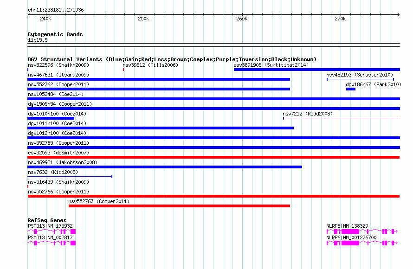This screenshot has width=413, height=269.
Task: Click the NLRP6|NM_001276700 gene label
Action: coord(352,237)
